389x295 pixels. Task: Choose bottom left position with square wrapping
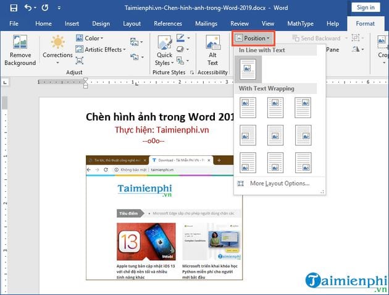click(x=248, y=163)
